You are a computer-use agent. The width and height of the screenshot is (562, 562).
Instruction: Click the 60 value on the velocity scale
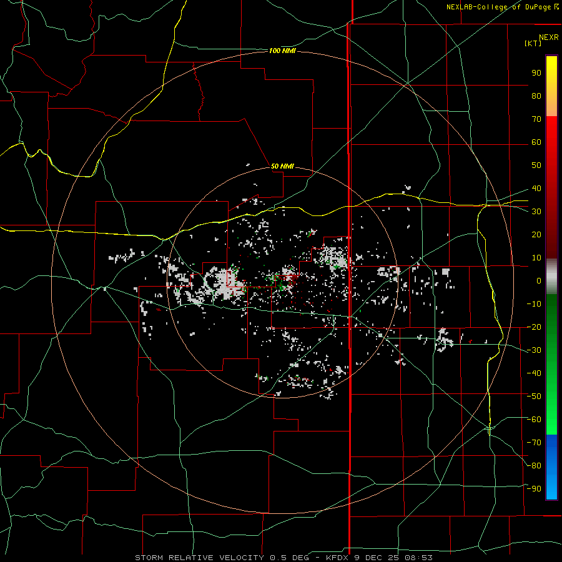(x=536, y=142)
